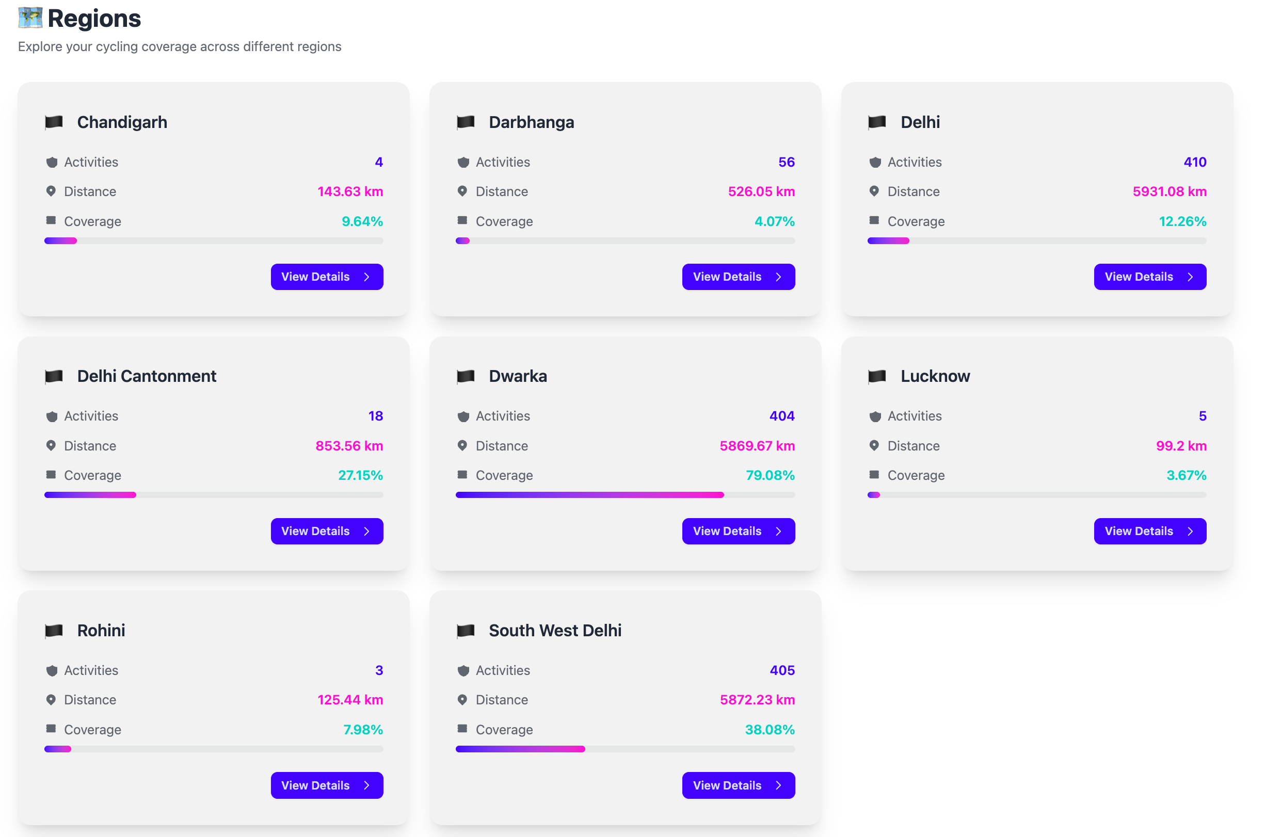
Task: Click the flag icon beside South West Delhi
Action: pyautogui.click(x=466, y=630)
